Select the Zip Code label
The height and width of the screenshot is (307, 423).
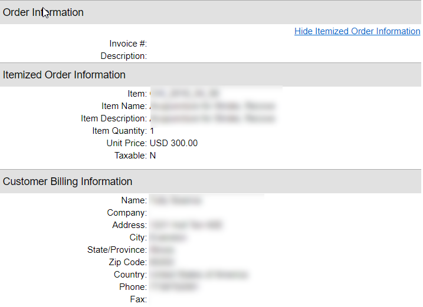click(127, 262)
